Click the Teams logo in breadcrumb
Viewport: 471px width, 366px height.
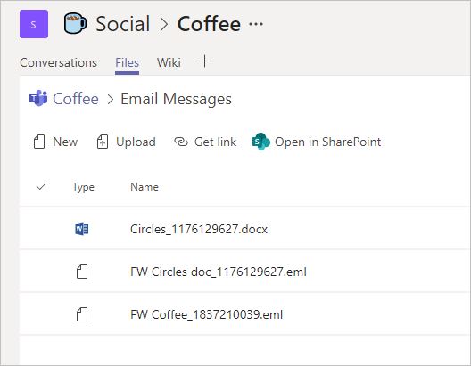pyautogui.click(x=38, y=98)
